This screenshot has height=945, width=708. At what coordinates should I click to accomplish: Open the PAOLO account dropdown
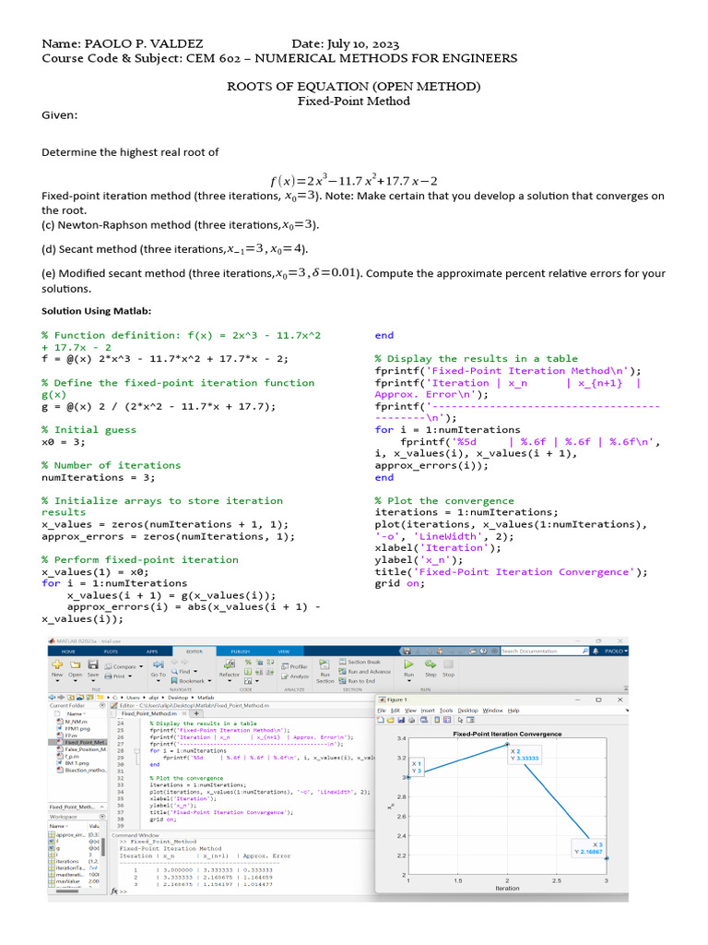click(x=616, y=651)
